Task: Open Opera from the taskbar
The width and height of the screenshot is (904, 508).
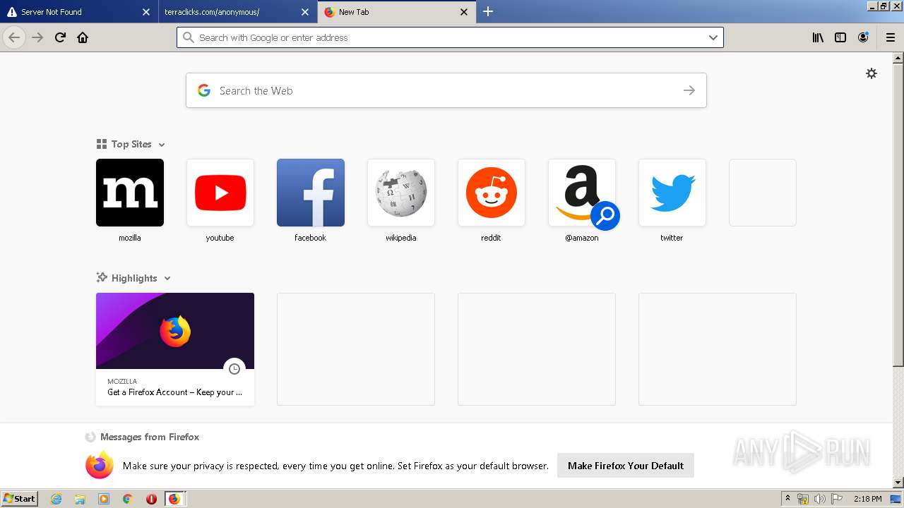Action: click(x=151, y=499)
